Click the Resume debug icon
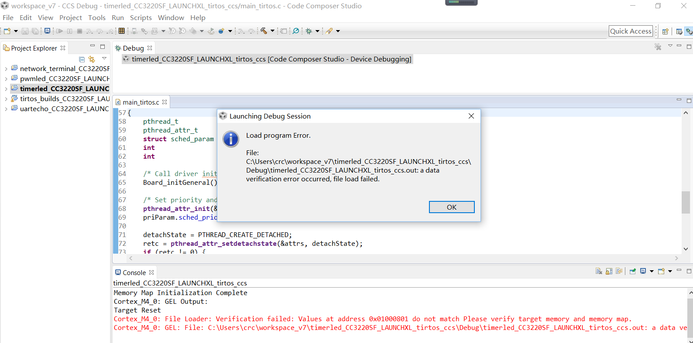Screen dimensions: 693x343 pyautogui.click(x=59, y=31)
